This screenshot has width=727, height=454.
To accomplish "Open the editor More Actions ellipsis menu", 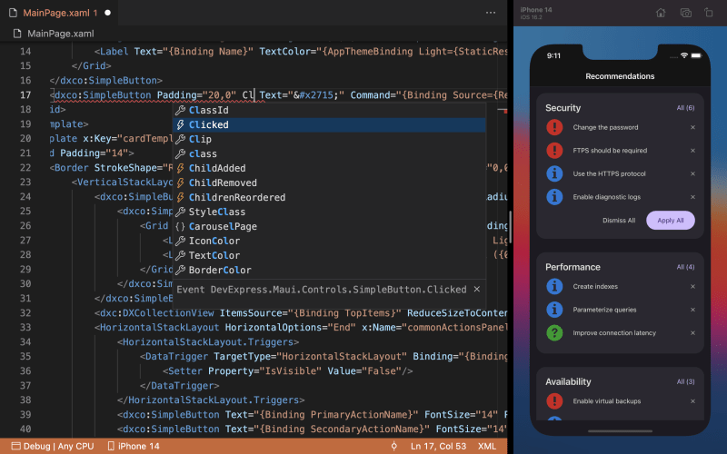I will tap(491, 13).
